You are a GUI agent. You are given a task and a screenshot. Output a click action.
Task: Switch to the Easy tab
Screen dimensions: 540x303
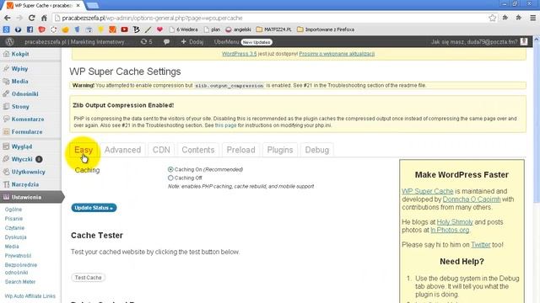pyautogui.click(x=84, y=150)
